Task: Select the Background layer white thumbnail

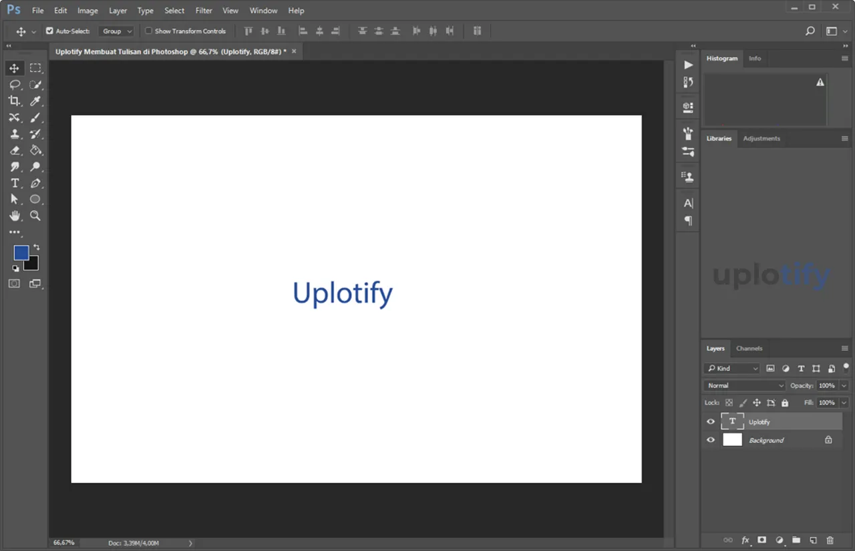Action: [x=733, y=439]
